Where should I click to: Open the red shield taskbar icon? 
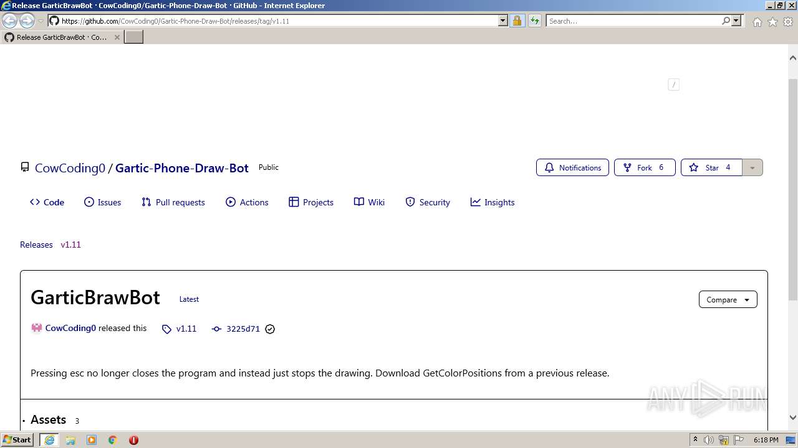click(x=133, y=440)
